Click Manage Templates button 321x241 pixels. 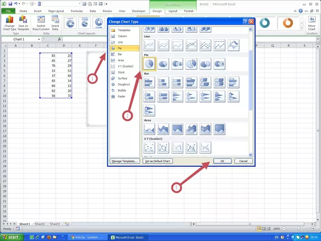(x=125, y=161)
